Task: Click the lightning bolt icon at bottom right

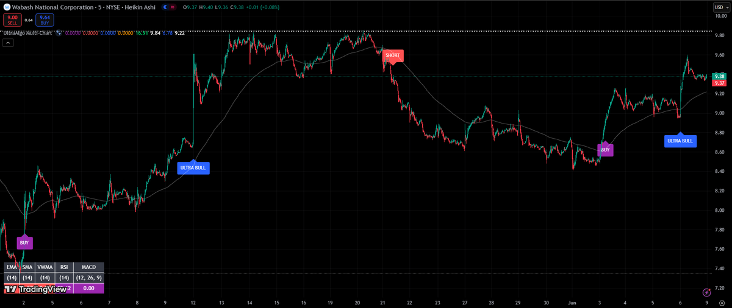Action: [x=706, y=293]
